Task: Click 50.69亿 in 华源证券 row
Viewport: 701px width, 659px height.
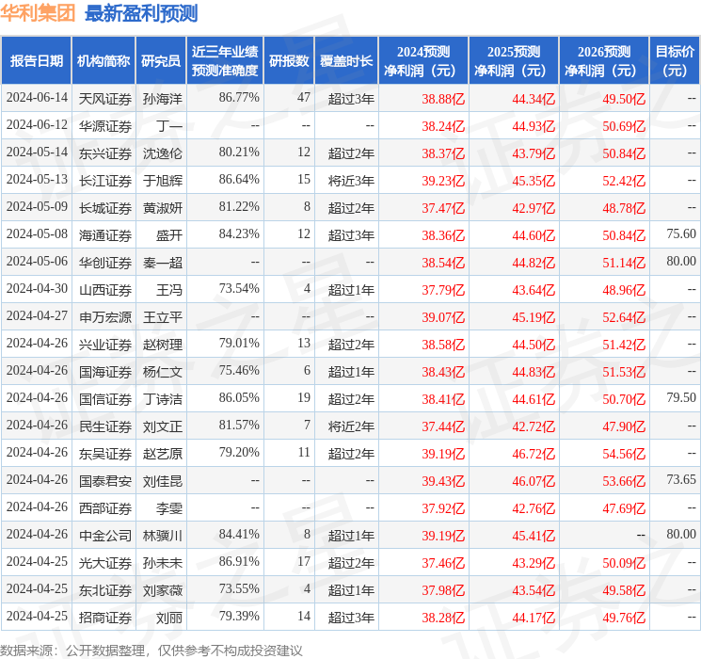Action: pos(624,126)
